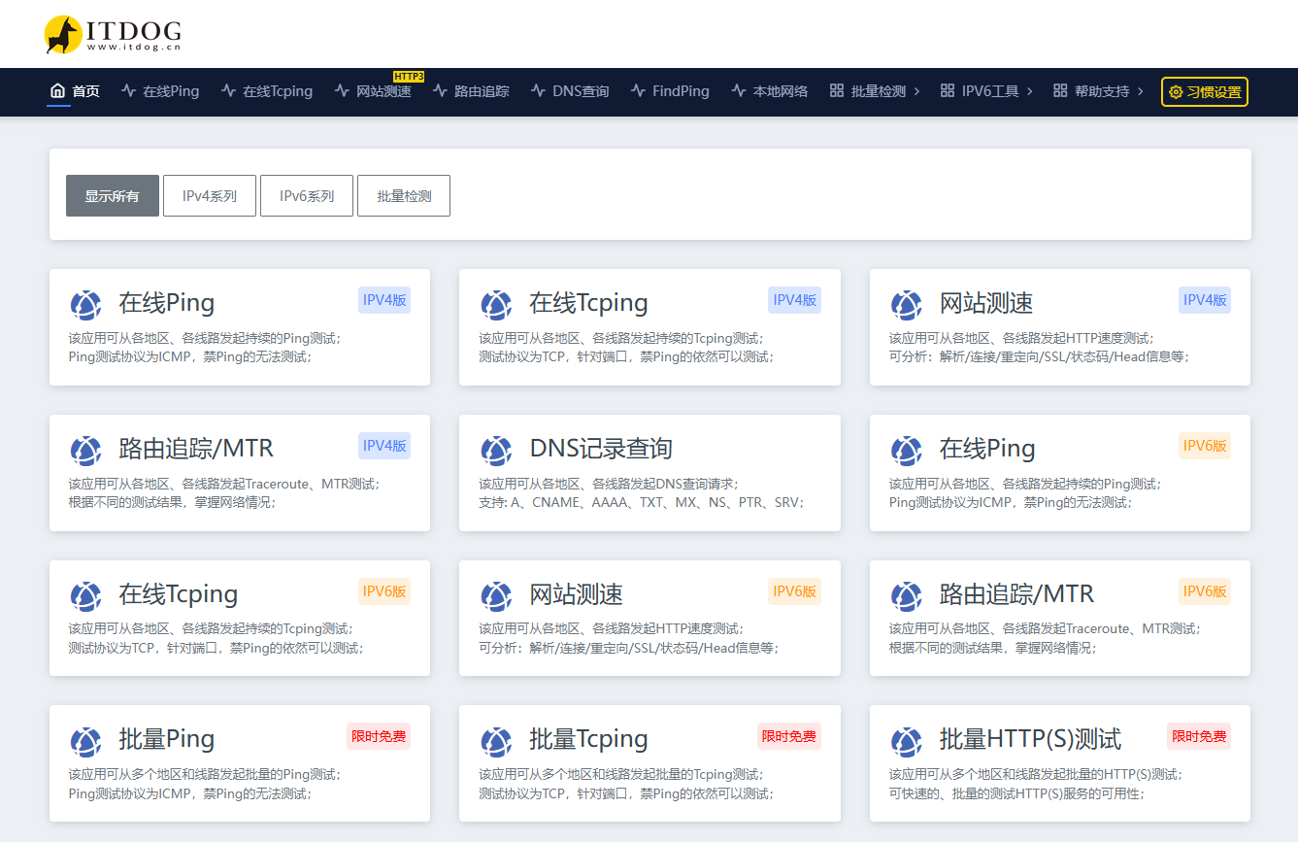1298x842 pixels.
Task: Click the grid icon next to 批量检测 in navbar
Action: pos(837,91)
